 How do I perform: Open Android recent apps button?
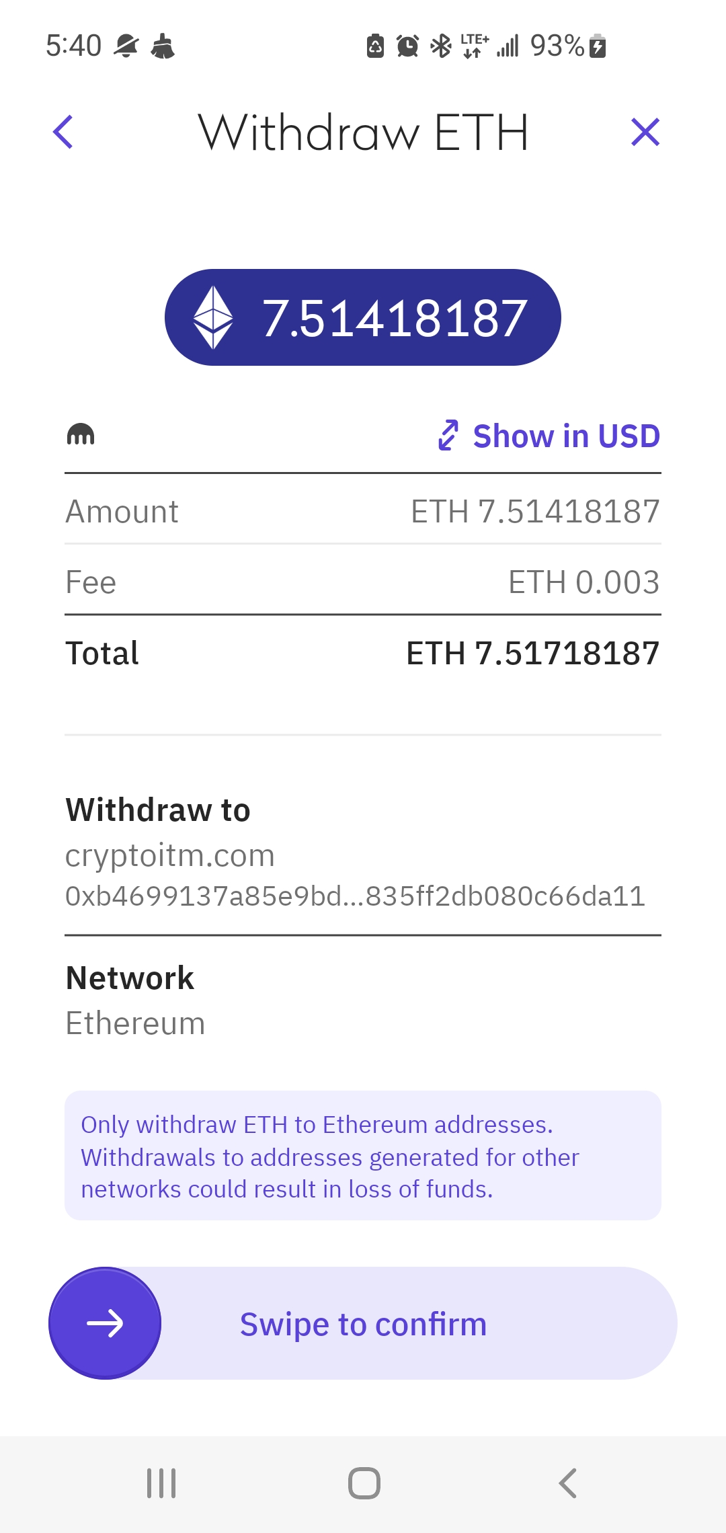161,1483
